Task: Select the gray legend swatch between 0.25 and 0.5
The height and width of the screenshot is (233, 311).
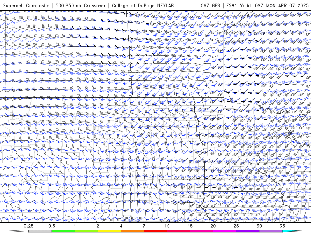Action: 40,231
